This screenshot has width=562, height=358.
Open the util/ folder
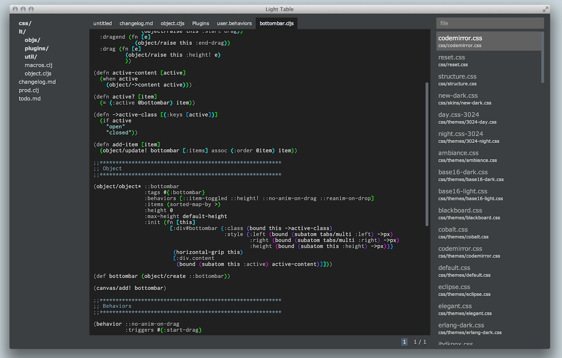31,57
